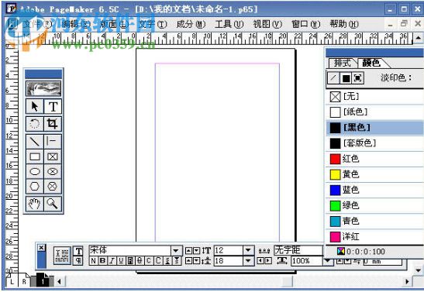Viewport: 424px width, 292px height.
Task: Select the Polygon tool
Action: 35,186
